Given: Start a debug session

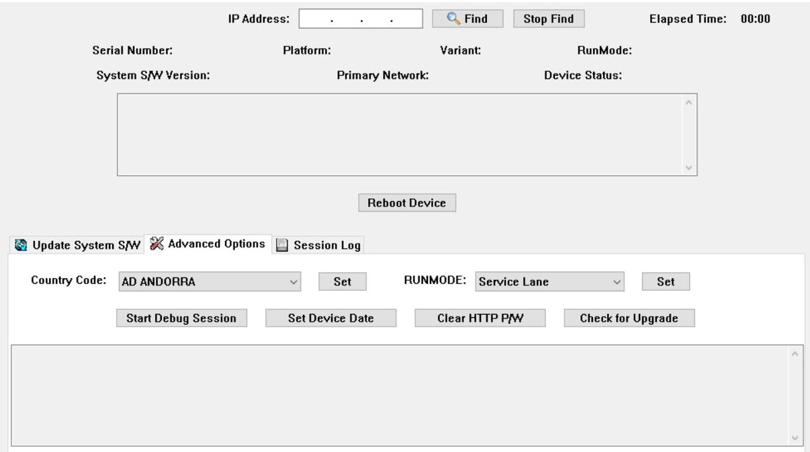Looking at the screenshot, I should (181, 318).
